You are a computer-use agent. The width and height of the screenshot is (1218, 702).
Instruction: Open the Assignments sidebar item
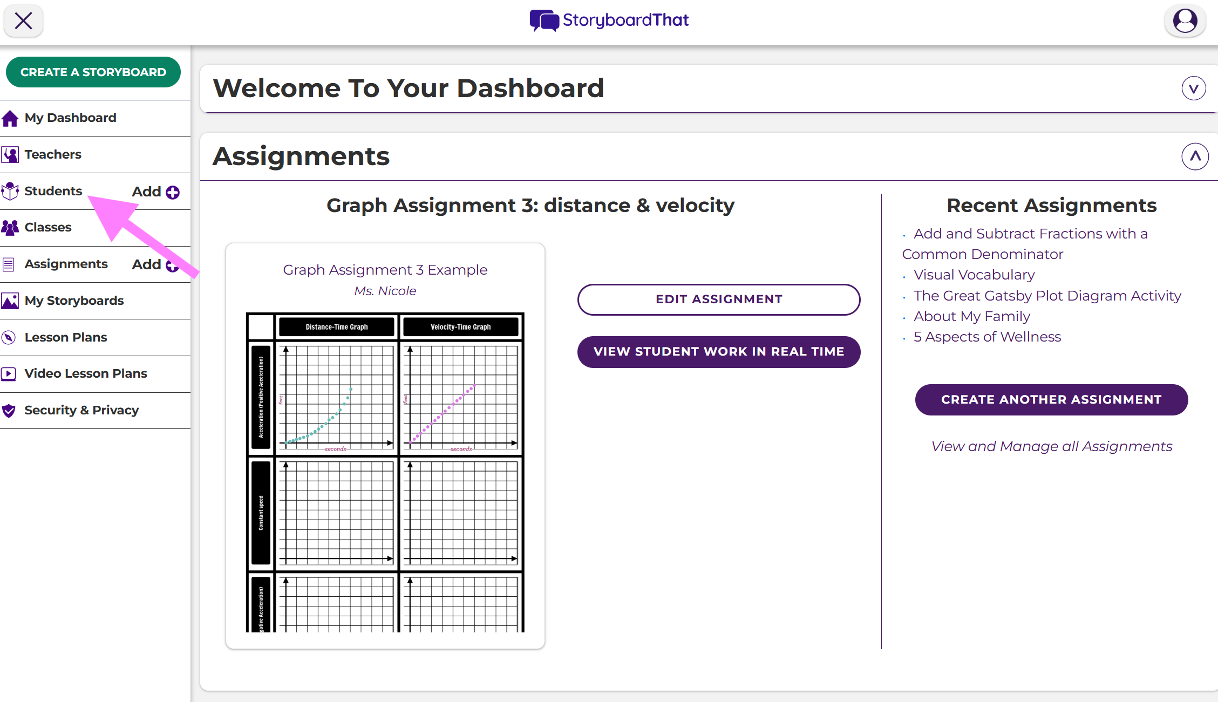click(66, 264)
